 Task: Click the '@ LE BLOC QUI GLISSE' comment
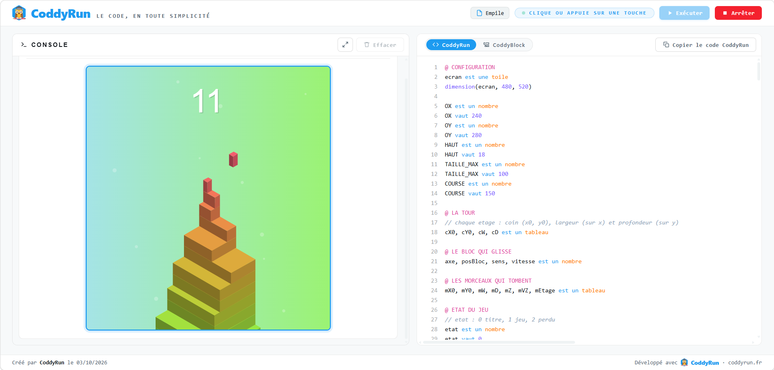(x=478, y=252)
